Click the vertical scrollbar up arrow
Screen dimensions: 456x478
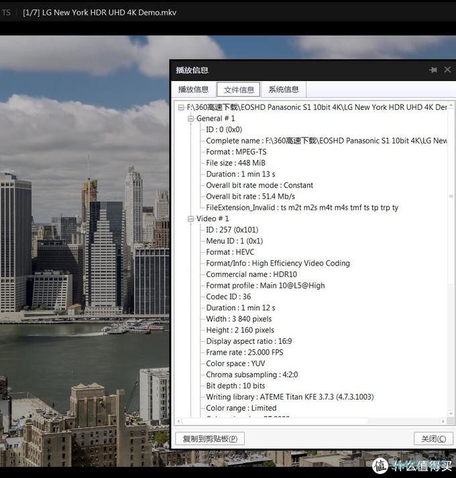(451, 105)
